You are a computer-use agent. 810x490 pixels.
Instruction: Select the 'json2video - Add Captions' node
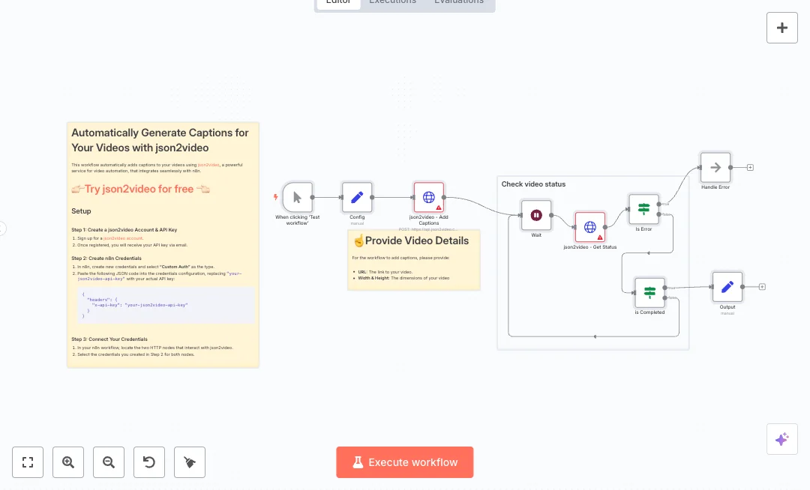[429, 198]
